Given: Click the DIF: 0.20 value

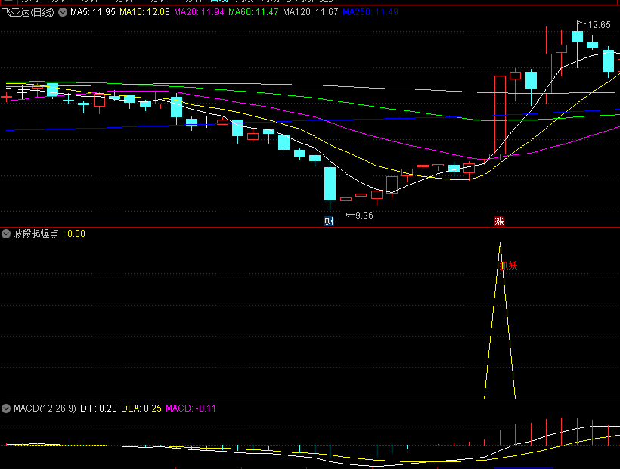Looking at the screenshot, I should (98, 408).
